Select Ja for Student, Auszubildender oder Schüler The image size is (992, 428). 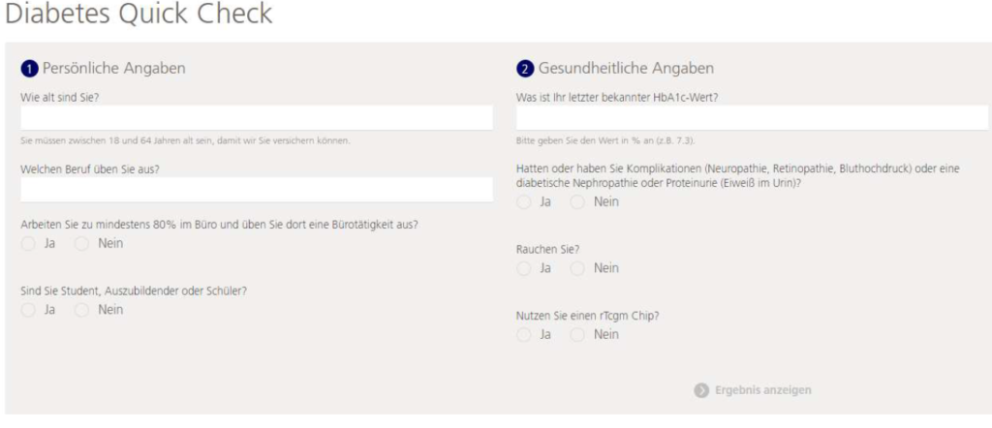coord(28,311)
